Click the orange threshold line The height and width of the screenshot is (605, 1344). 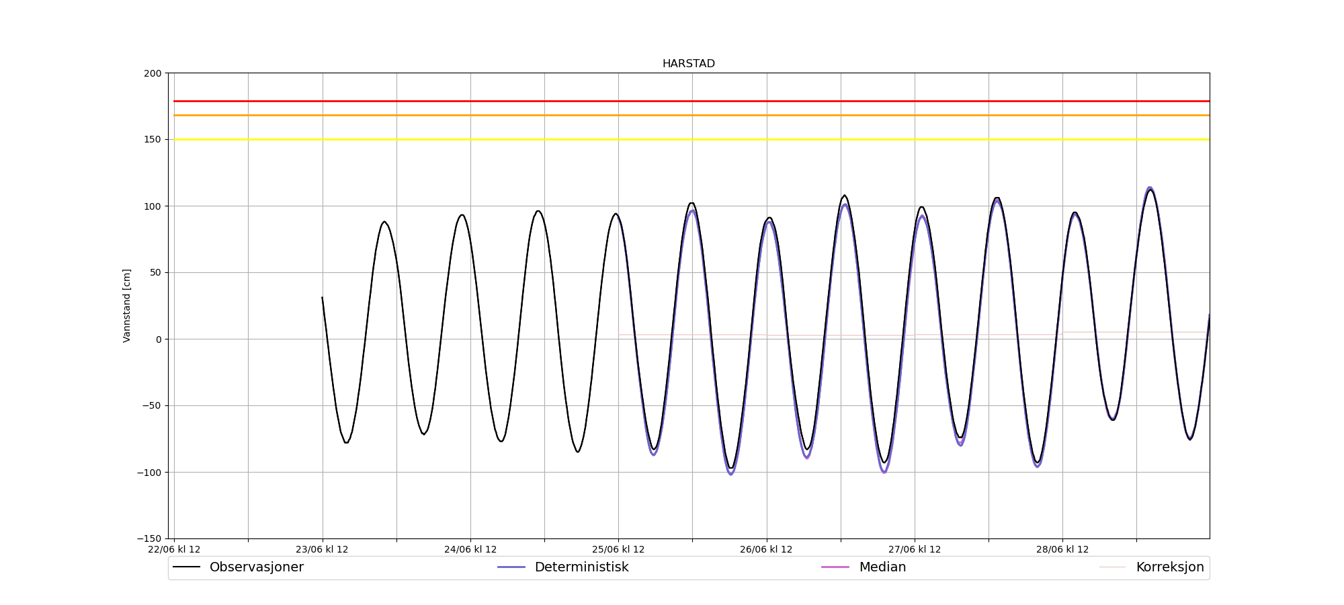(691, 115)
